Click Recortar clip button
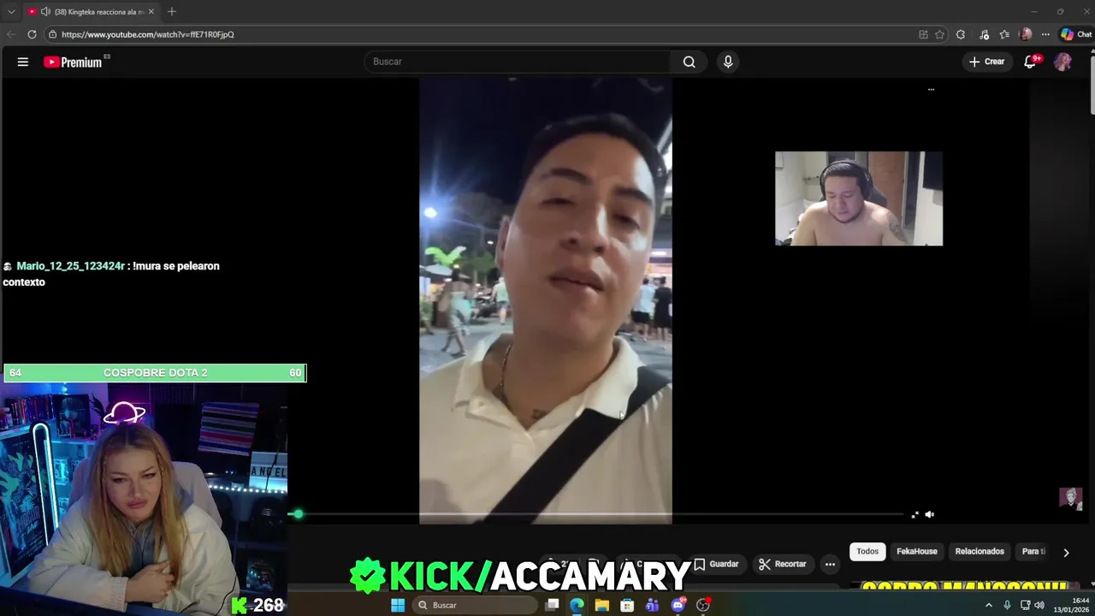The height and width of the screenshot is (616, 1095). point(782,564)
